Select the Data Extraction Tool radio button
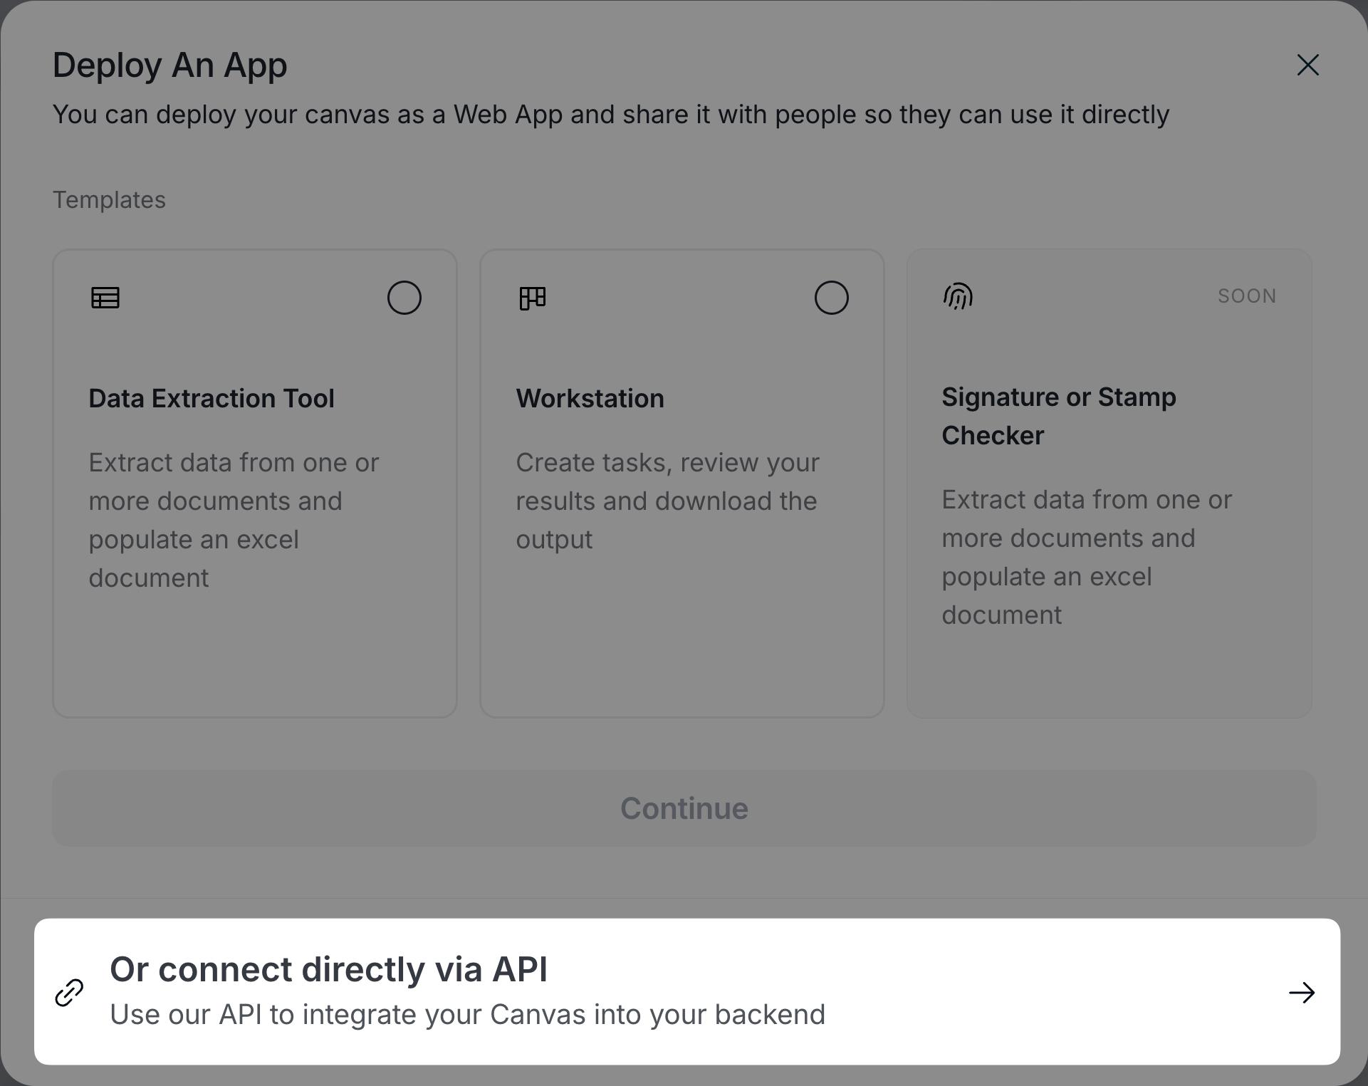The height and width of the screenshot is (1086, 1368). click(404, 298)
